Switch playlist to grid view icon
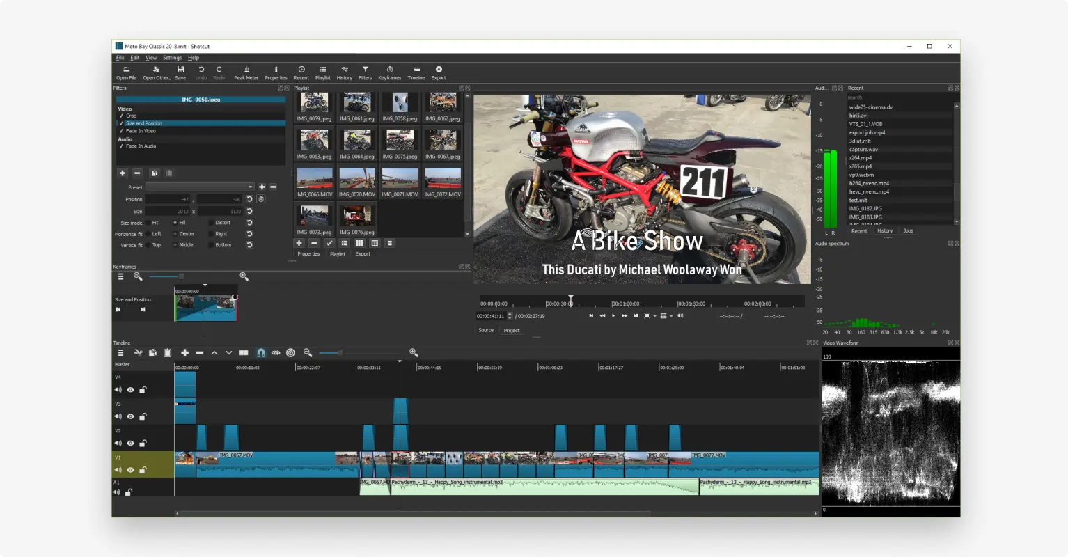Image resolution: width=1068 pixels, height=557 pixels. coord(359,243)
